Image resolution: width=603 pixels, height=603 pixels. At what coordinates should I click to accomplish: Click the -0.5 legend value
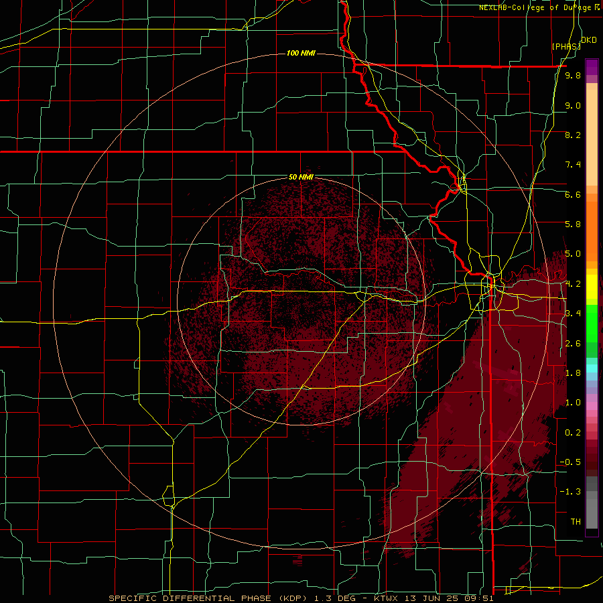(x=570, y=462)
